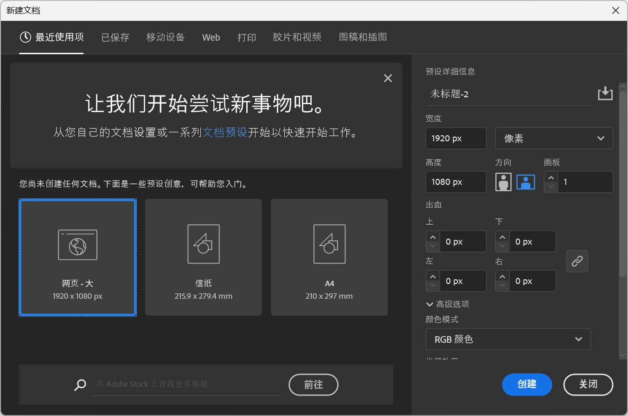
Task: Toggle the bleed link chain icon
Action: pyautogui.click(x=577, y=261)
